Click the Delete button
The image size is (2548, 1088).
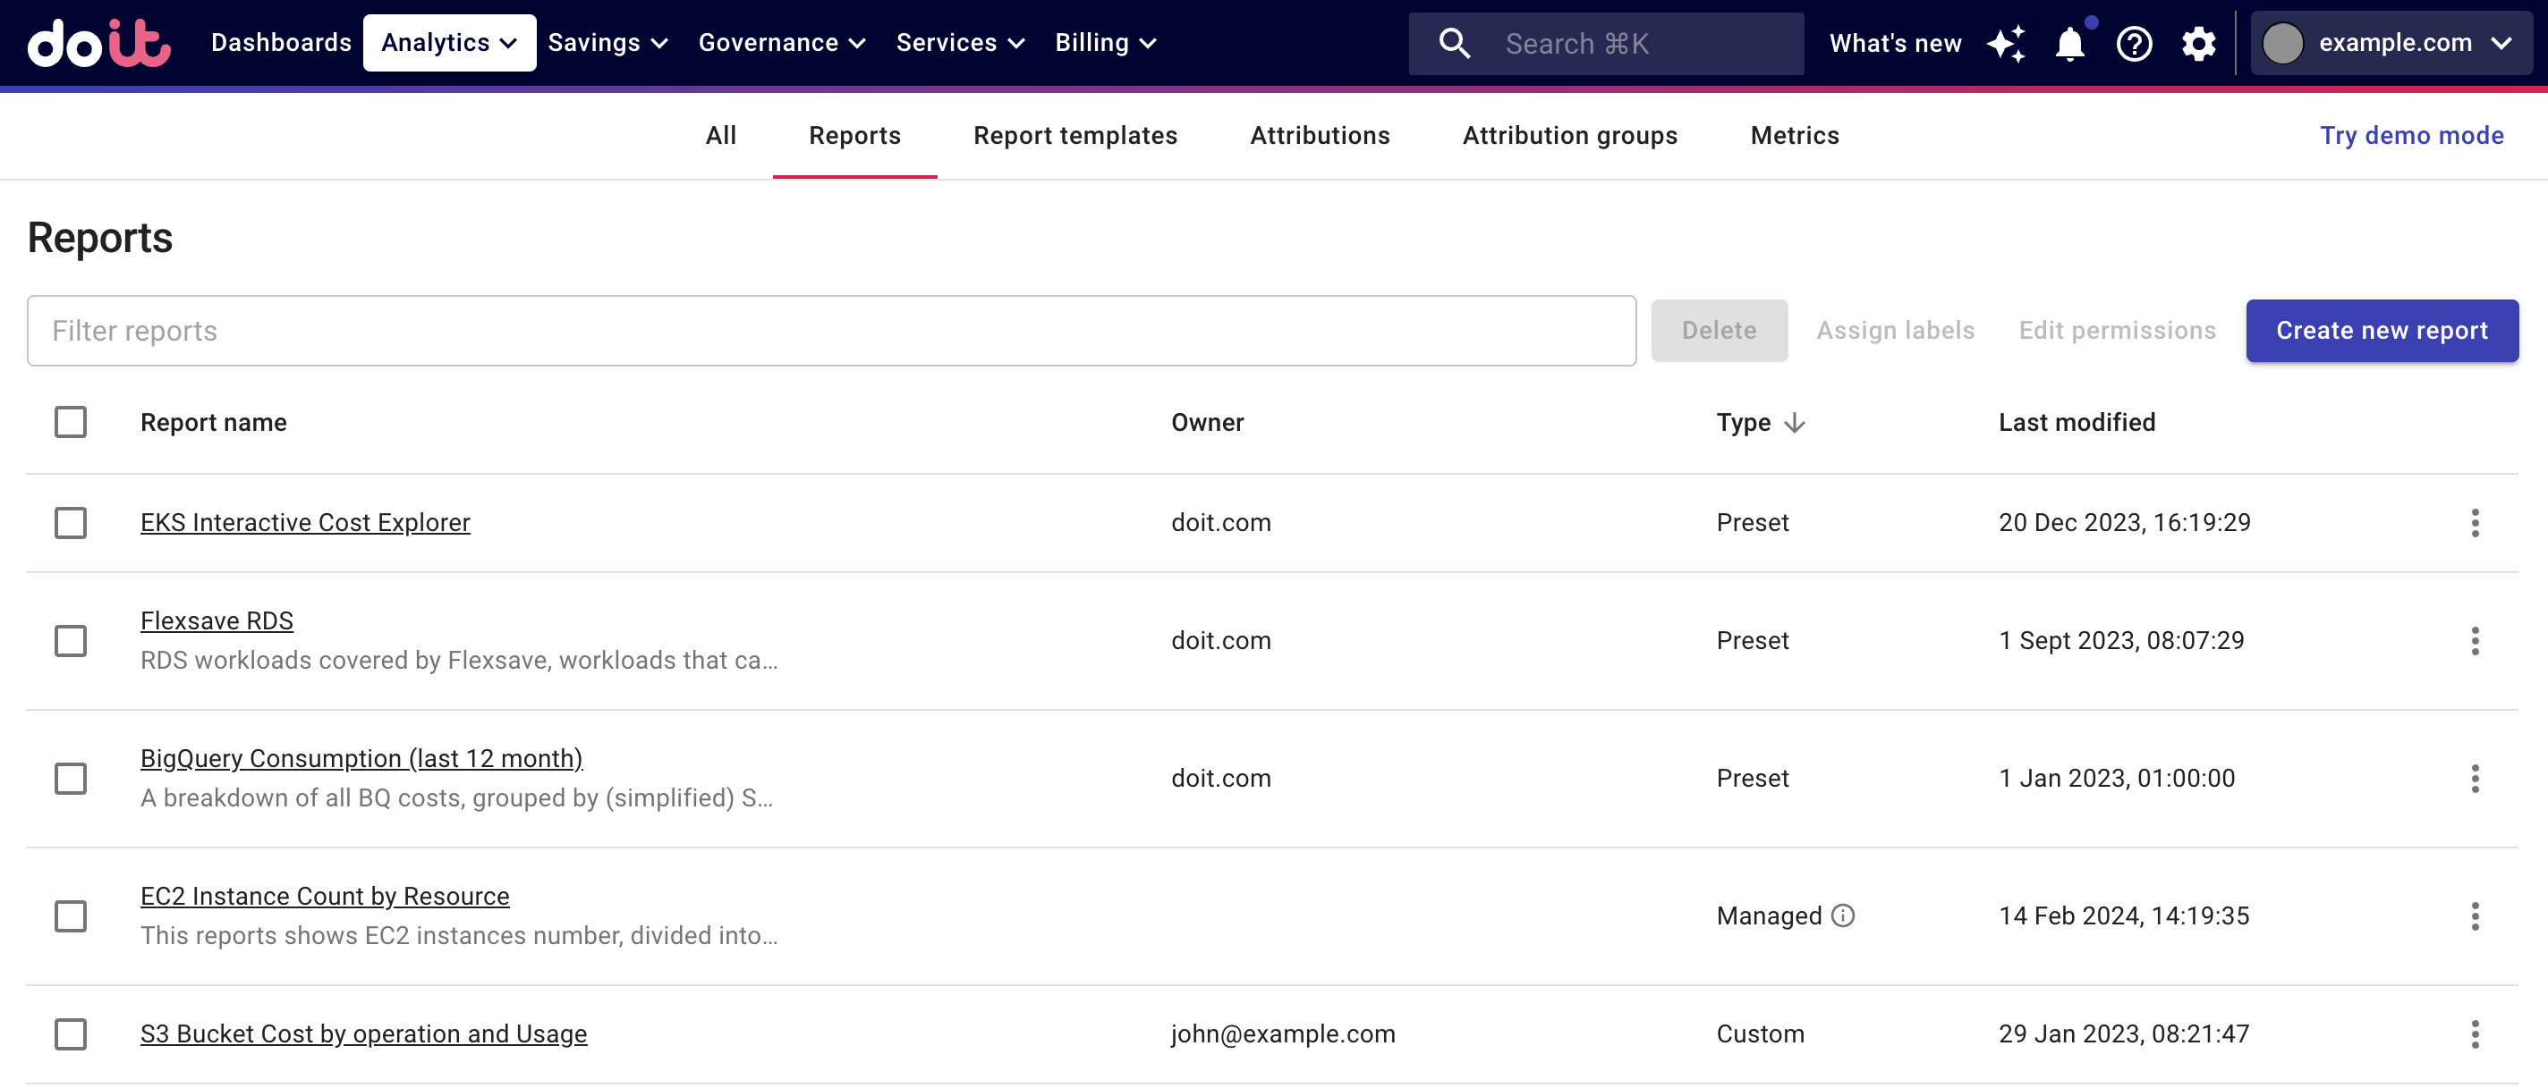click(1720, 330)
